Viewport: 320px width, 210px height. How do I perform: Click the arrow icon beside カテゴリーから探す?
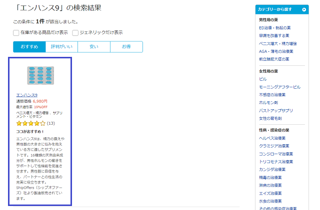tap(304, 9)
